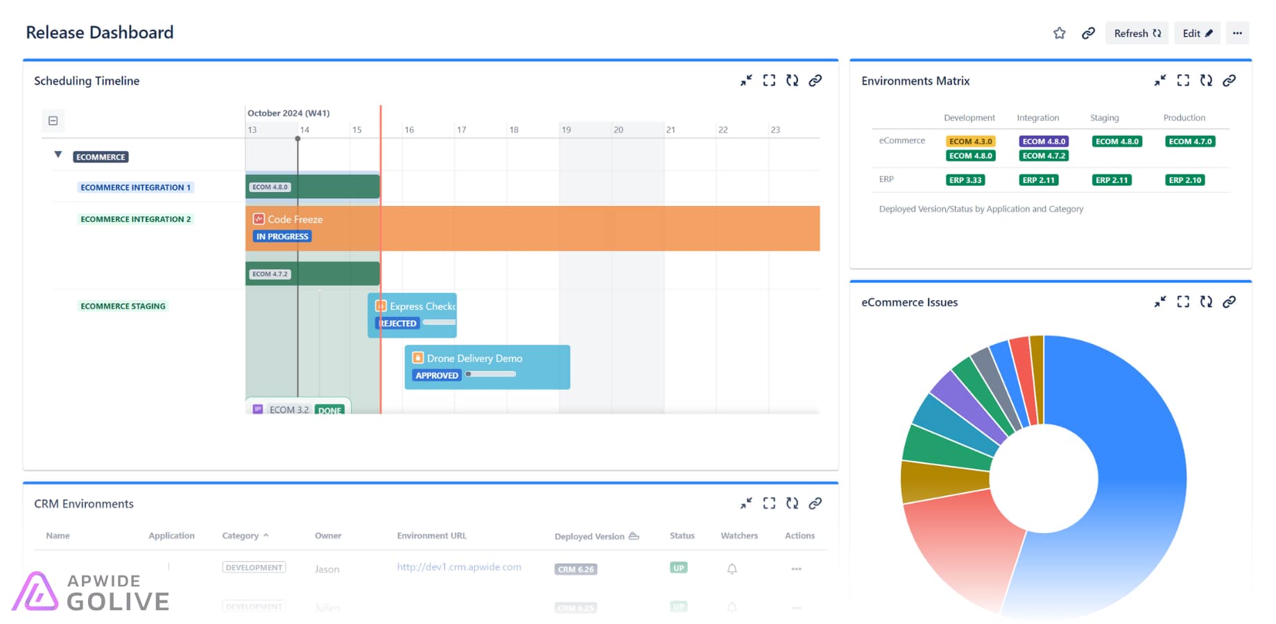1276x624 pixels.
Task: Refresh the Environments Matrix gadget
Action: (x=1207, y=80)
